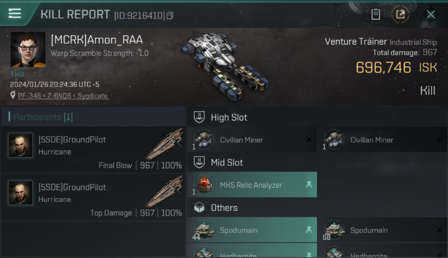Click the Mid Slot section header
448x258 pixels.
click(227, 162)
